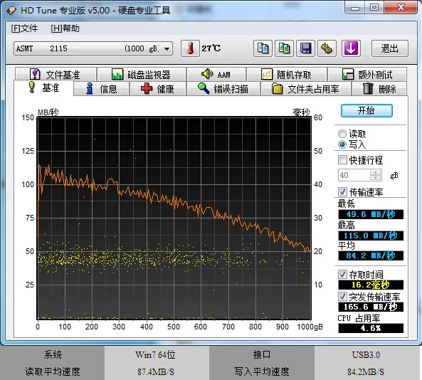Enable the 快捷行程 short stroke checkbox
This screenshot has width=422, height=380.
[342, 160]
